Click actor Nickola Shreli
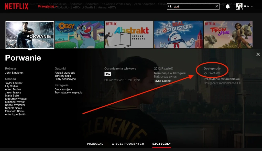The width and height of the screenshot is (262, 151). (13, 108)
